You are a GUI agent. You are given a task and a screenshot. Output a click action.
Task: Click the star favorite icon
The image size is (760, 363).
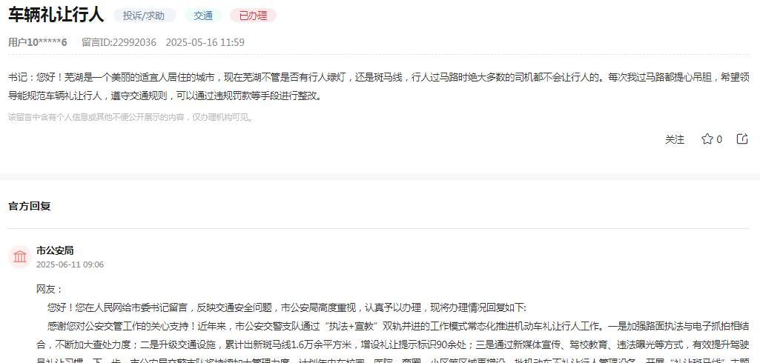pyautogui.click(x=707, y=139)
